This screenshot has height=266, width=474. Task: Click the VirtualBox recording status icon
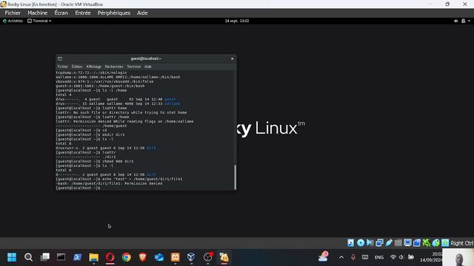(417, 243)
